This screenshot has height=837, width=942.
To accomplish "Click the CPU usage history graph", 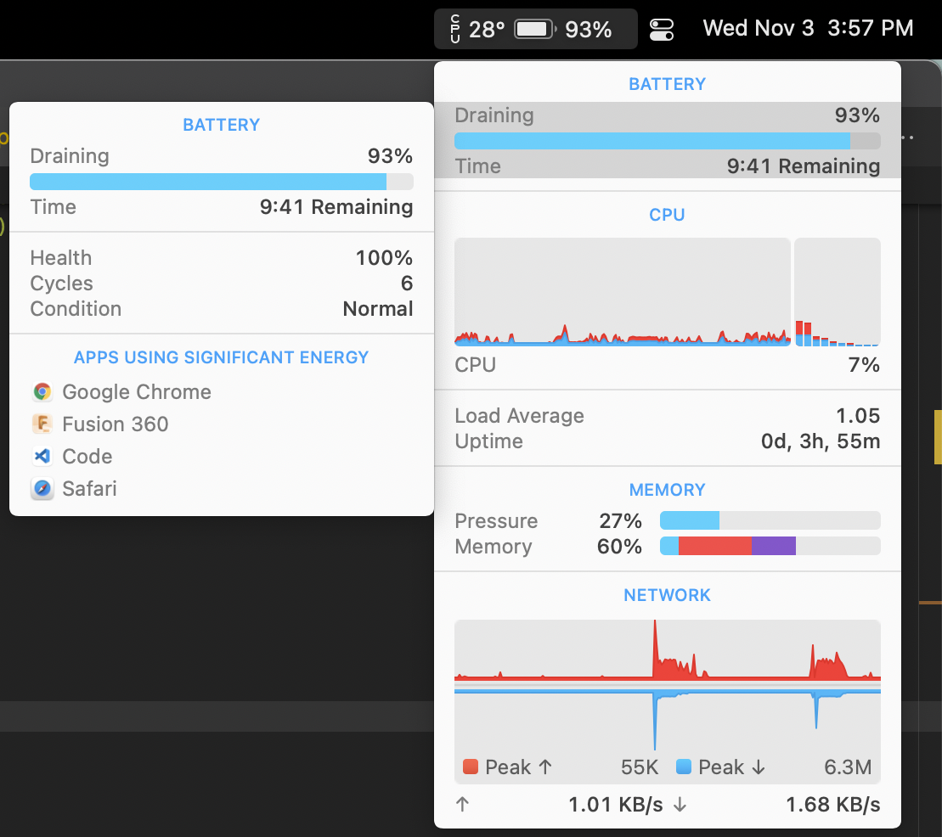I will point(622,292).
